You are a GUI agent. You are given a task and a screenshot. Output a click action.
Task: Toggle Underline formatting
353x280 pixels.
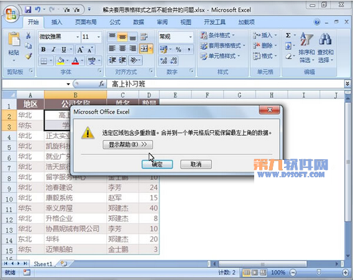[x=64, y=49]
